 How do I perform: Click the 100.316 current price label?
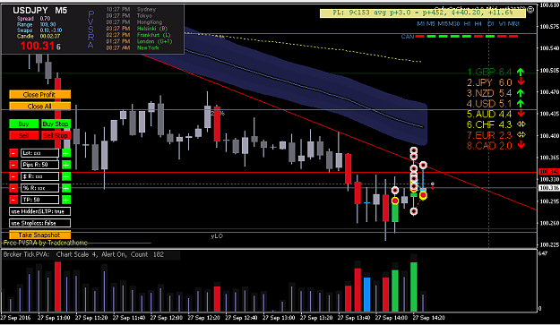549,188
